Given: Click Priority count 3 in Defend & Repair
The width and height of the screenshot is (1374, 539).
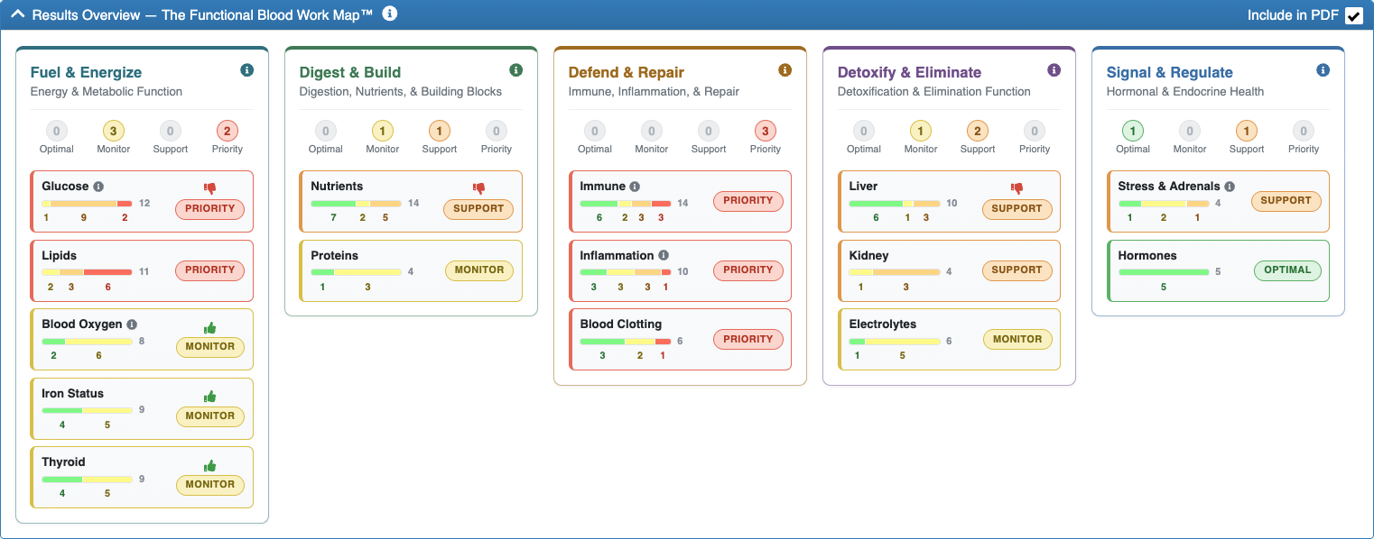Looking at the screenshot, I should [766, 131].
